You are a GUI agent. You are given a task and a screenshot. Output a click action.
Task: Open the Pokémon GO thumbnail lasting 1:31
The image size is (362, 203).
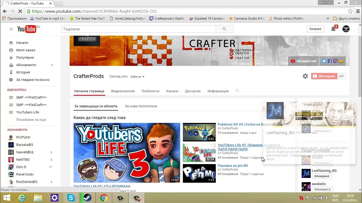[x=199, y=132]
